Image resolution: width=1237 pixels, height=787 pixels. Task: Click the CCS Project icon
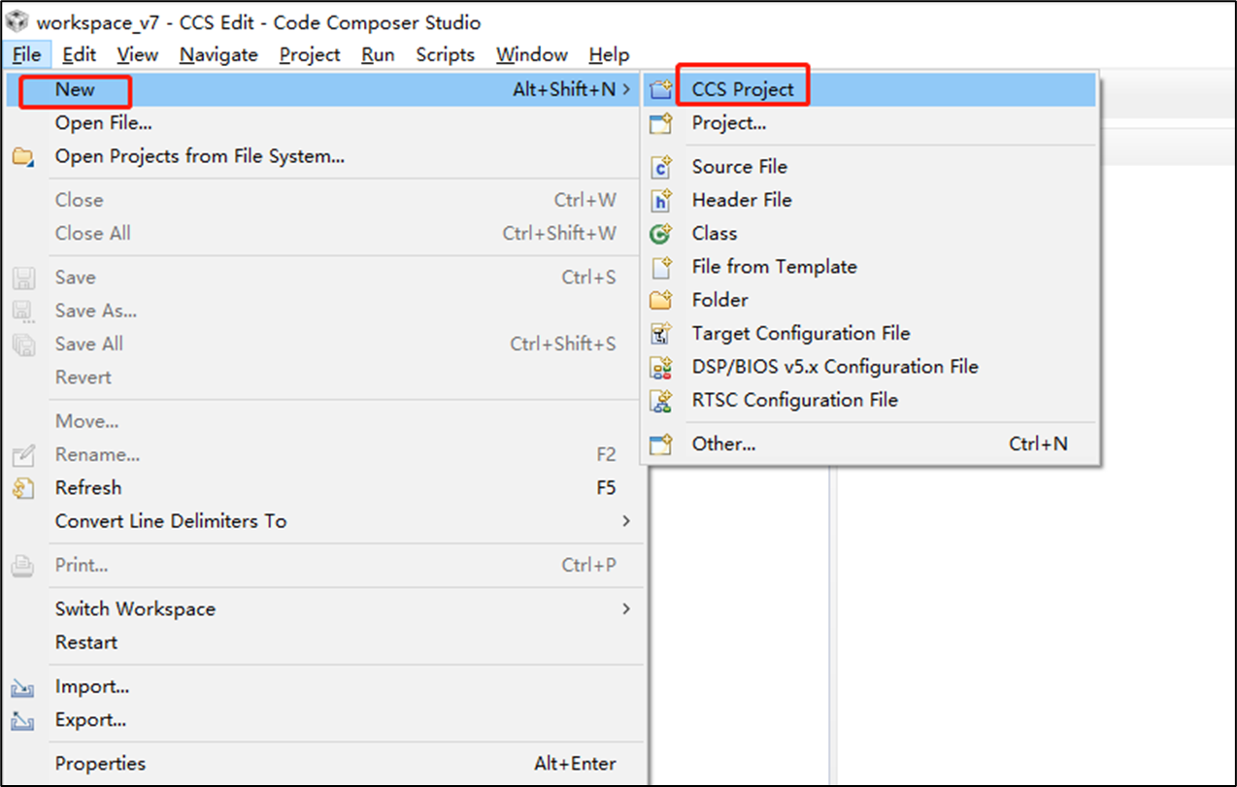coord(661,89)
